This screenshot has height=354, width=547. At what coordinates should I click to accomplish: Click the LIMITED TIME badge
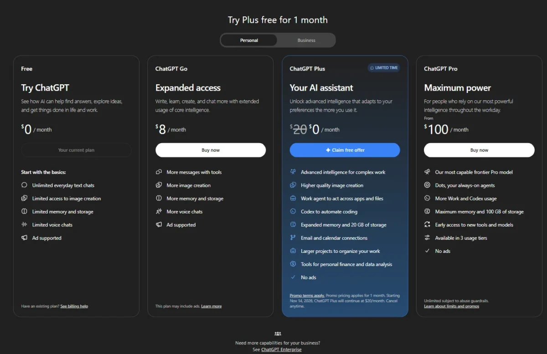[384, 68]
